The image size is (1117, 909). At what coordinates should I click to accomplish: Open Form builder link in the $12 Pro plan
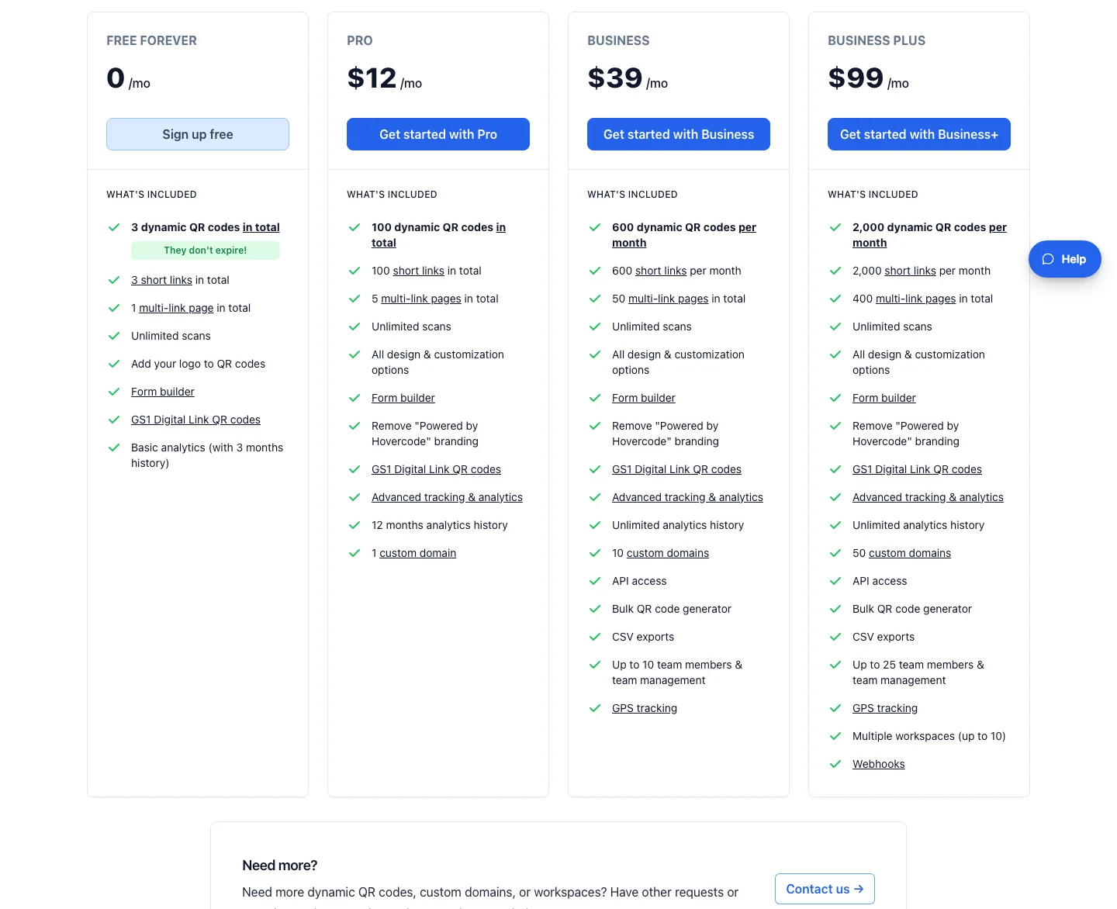tap(403, 398)
